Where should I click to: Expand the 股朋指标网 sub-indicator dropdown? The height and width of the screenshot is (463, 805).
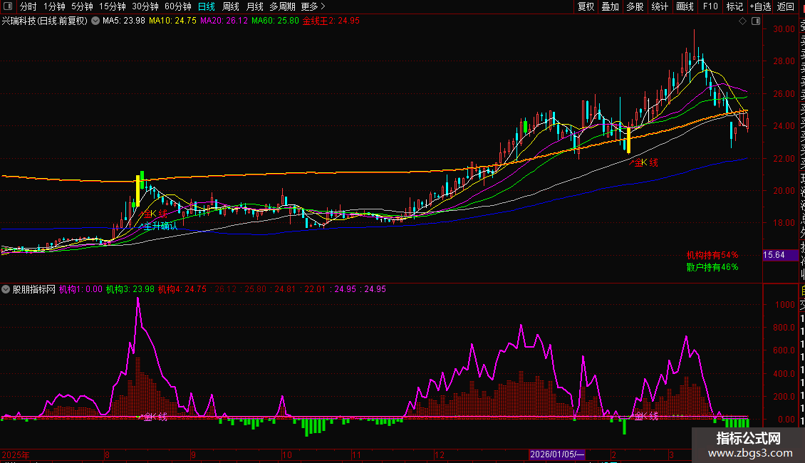(x=6, y=289)
